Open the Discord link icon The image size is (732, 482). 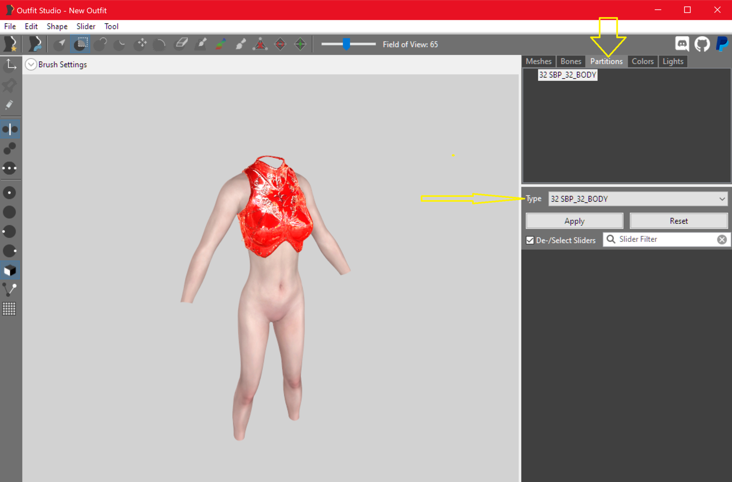point(682,44)
